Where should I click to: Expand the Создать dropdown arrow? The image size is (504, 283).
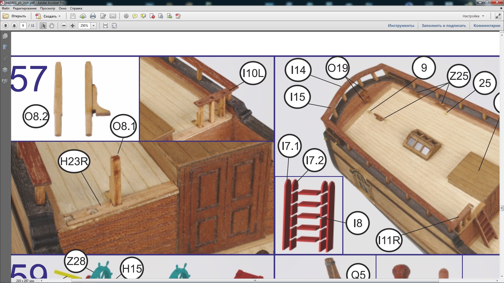[x=60, y=16]
